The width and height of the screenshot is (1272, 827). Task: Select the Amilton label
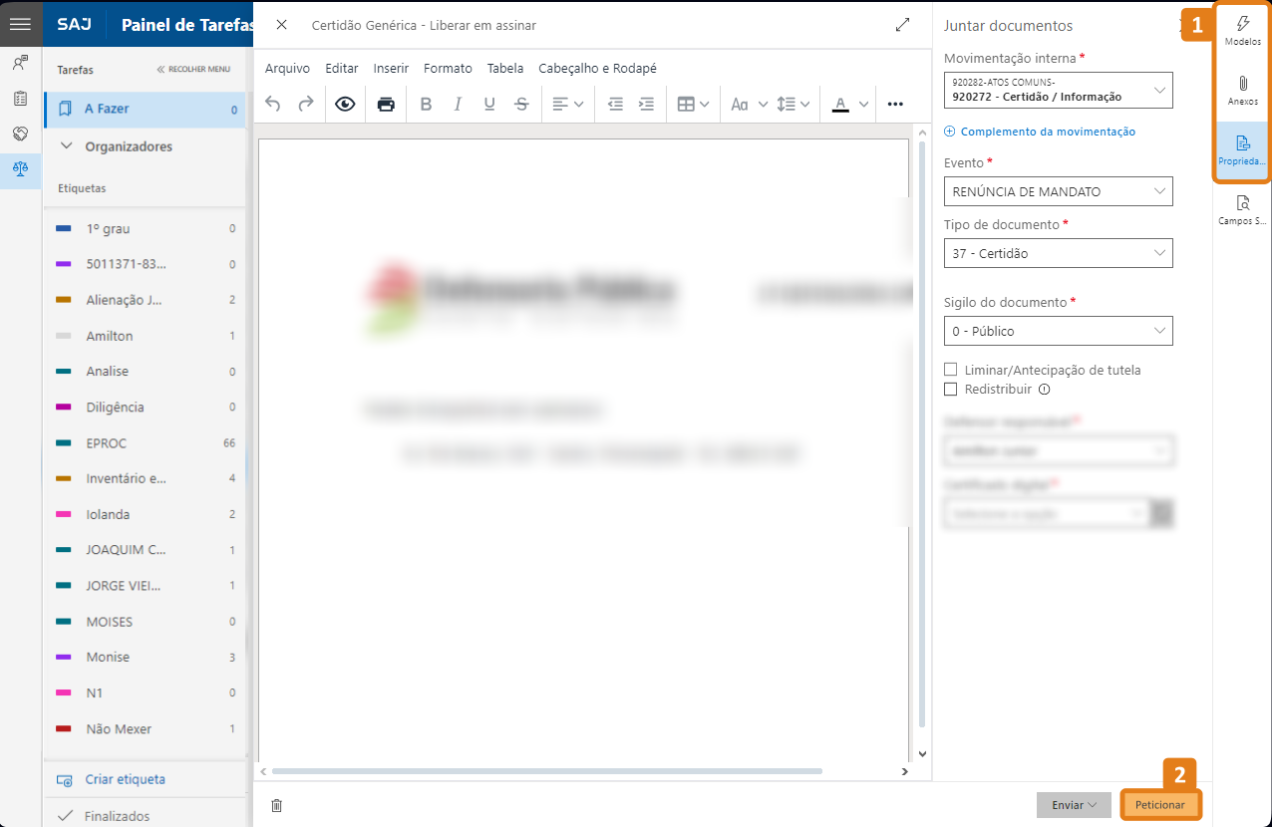pyautogui.click(x=145, y=336)
